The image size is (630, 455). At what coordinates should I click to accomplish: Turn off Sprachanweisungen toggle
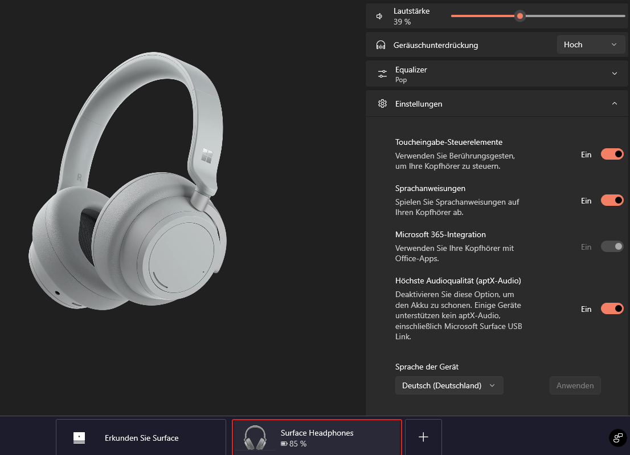coord(612,200)
